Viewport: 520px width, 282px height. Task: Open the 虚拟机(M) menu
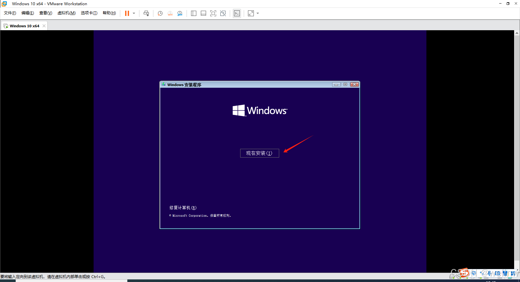pos(66,13)
